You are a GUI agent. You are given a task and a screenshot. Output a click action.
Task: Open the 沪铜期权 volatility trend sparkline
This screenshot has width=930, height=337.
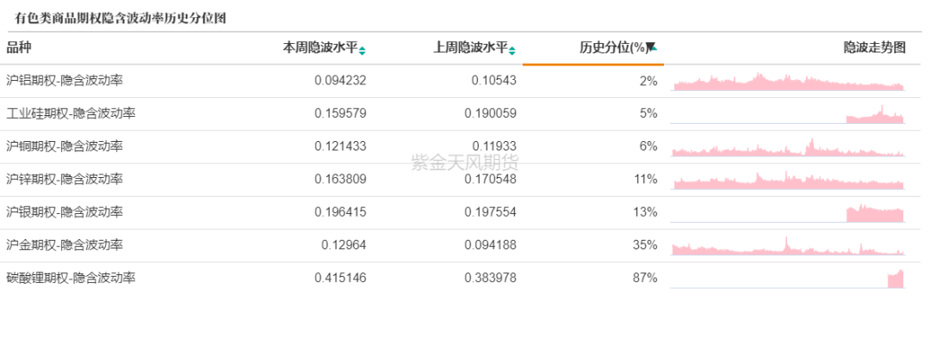pyautogui.click(x=788, y=148)
